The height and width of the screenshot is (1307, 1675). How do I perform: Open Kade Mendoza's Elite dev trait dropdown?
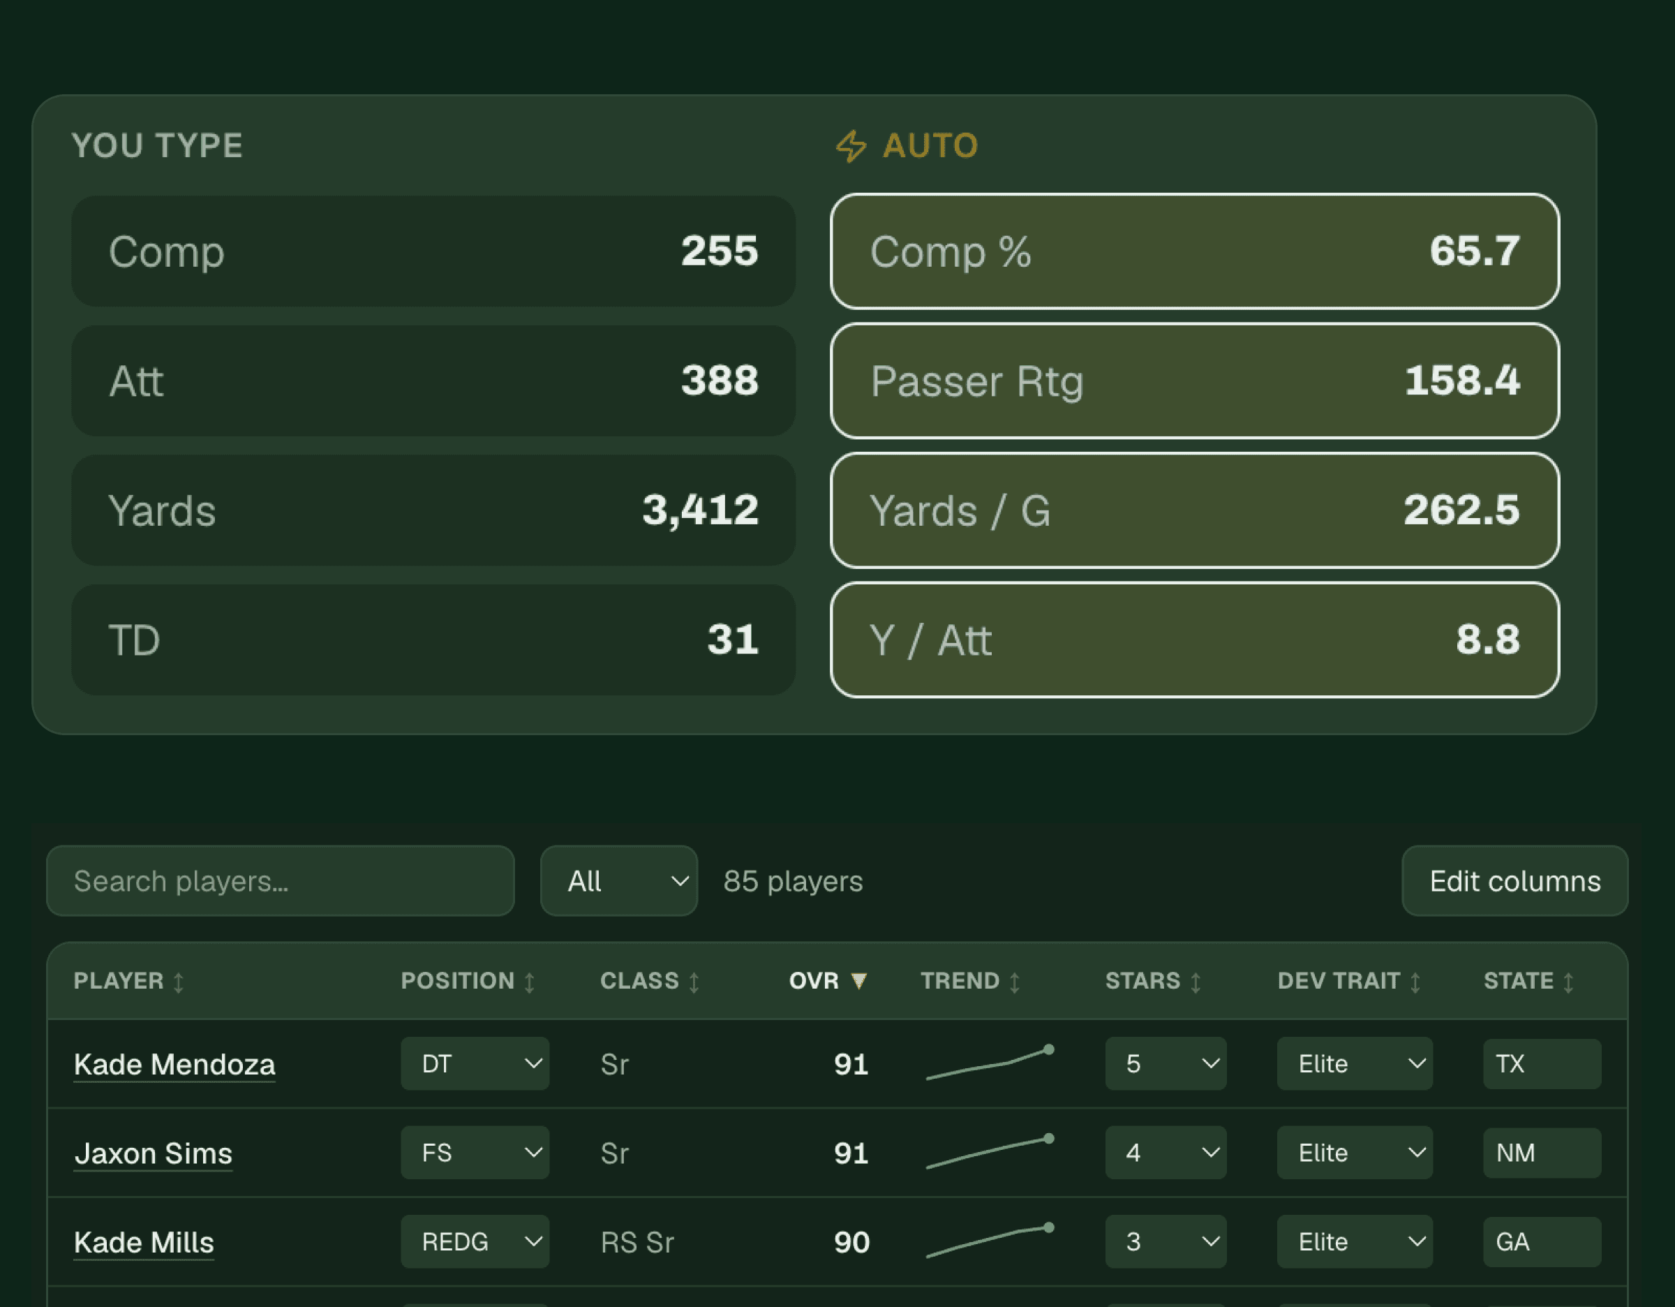[1355, 1064]
